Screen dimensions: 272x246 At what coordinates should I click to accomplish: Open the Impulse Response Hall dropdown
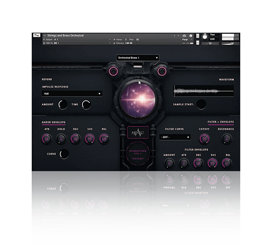tap(72, 94)
